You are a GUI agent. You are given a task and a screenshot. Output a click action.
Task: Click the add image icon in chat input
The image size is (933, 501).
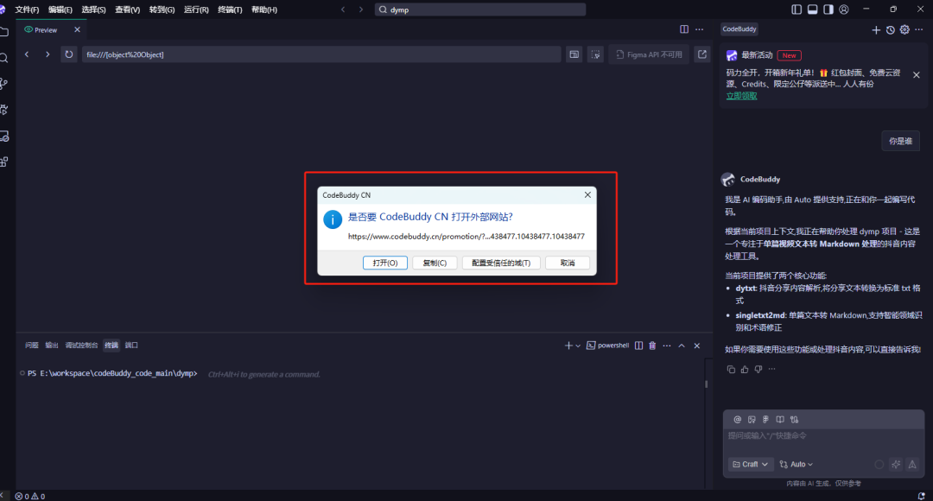(x=752, y=420)
